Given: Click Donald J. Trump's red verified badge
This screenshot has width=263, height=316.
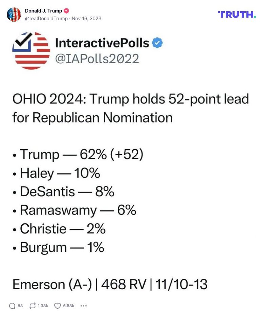Looking at the screenshot, I should click(x=66, y=10).
